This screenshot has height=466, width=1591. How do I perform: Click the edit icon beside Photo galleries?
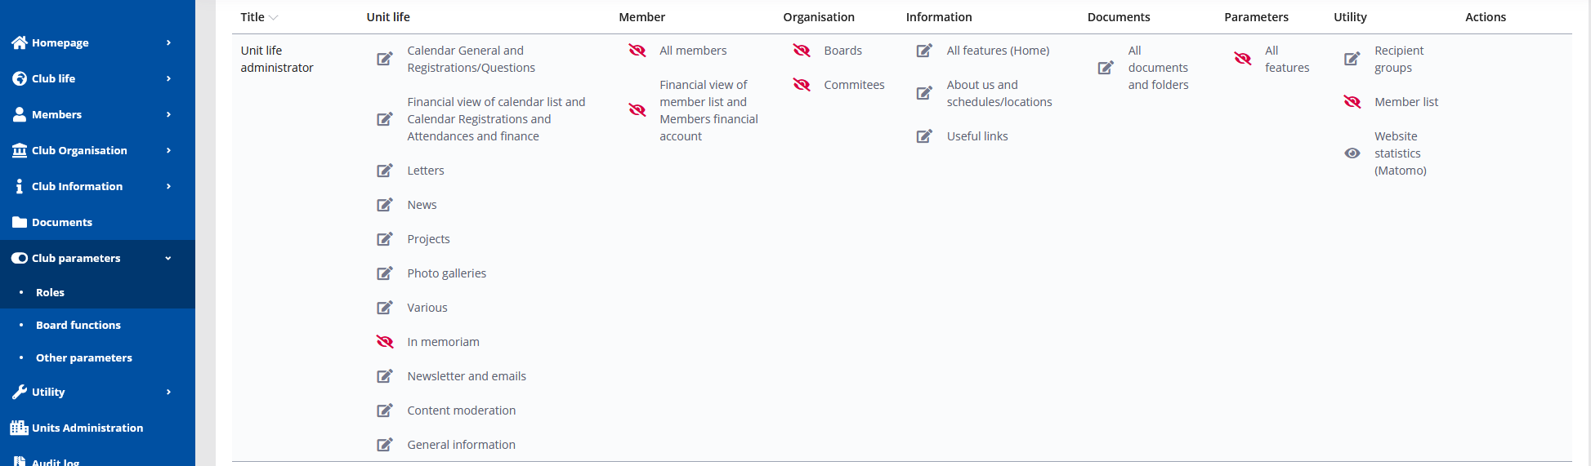pos(384,273)
